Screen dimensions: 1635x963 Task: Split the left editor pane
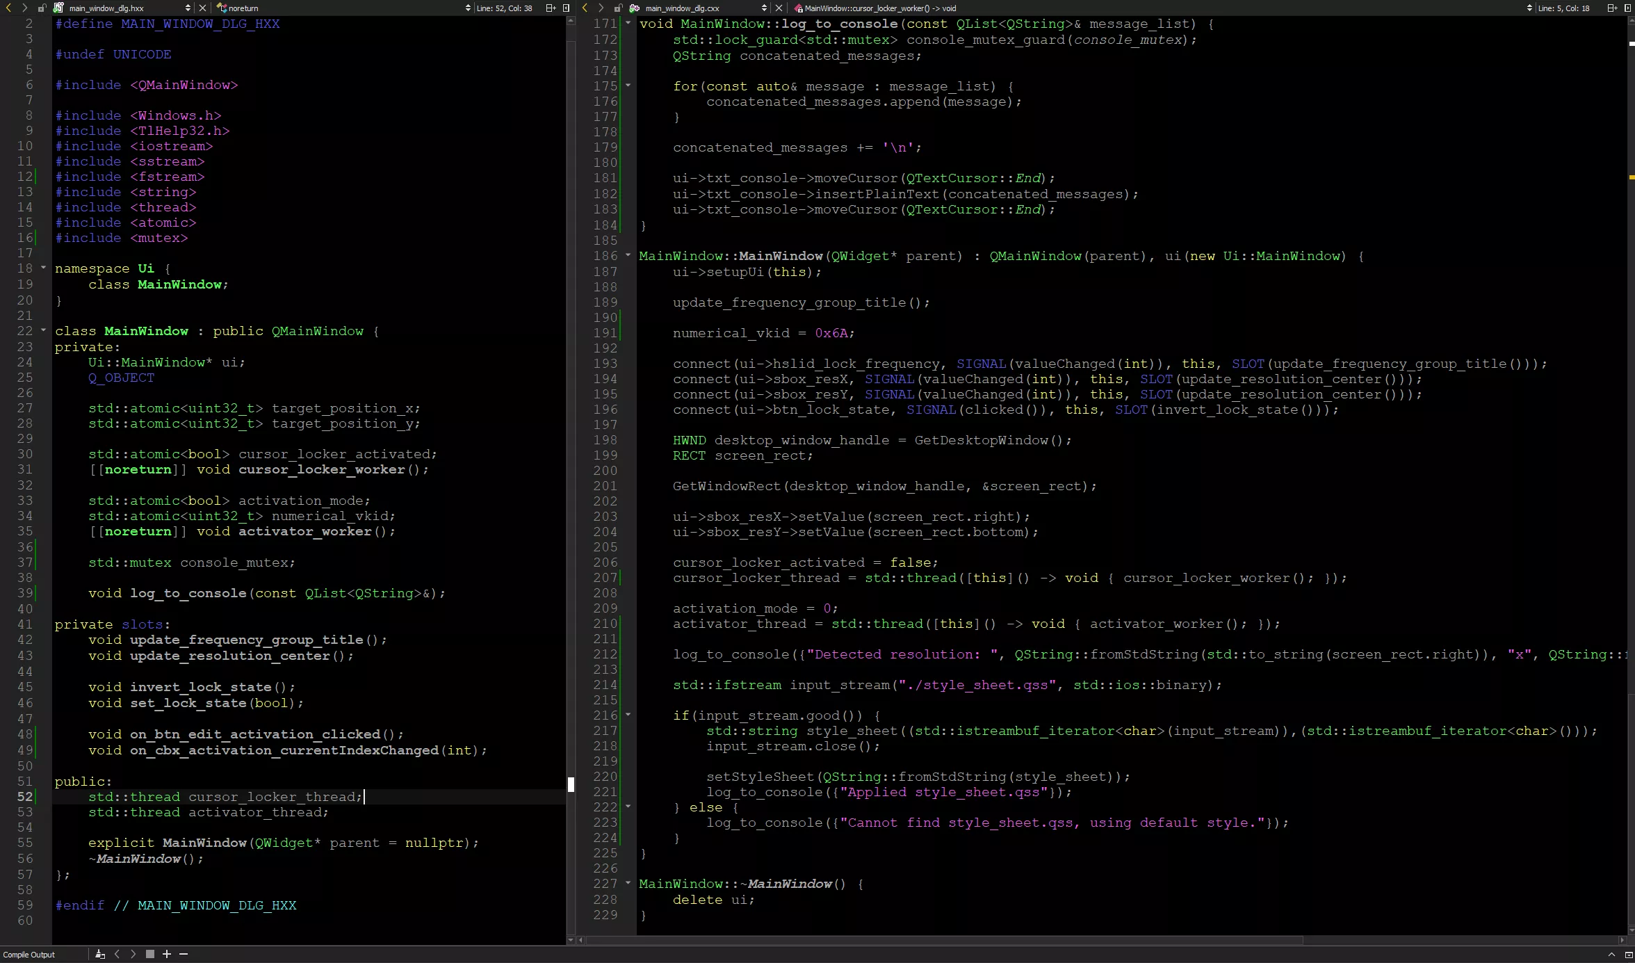click(x=551, y=8)
